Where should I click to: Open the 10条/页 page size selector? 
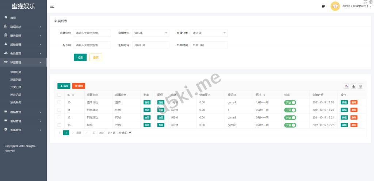click(125, 133)
